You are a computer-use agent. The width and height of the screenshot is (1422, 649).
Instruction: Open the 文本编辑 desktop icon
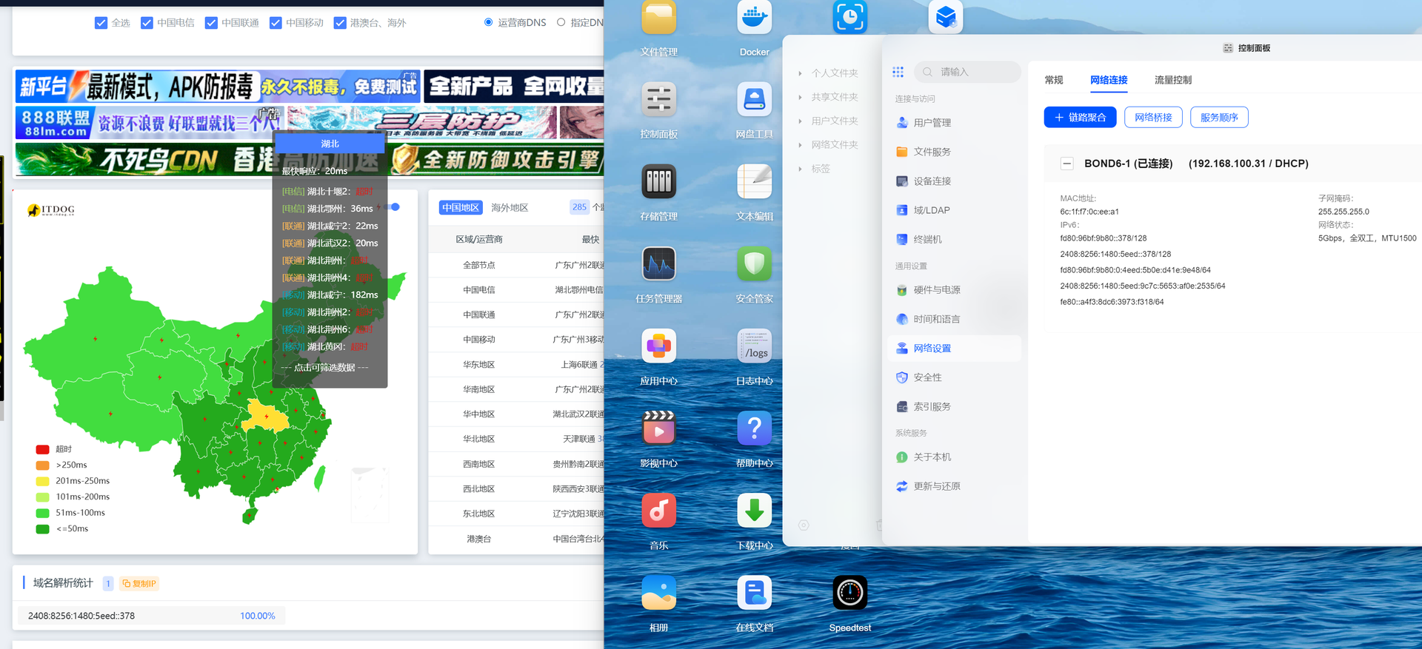pyautogui.click(x=754, y=182)
